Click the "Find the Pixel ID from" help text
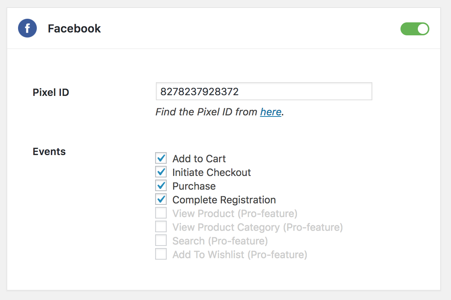 coord(206,112)
